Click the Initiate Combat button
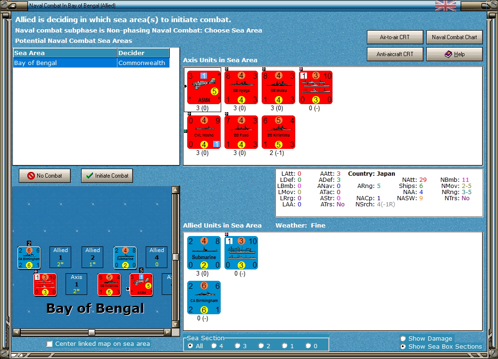The image size is (498, 359). 107,176
